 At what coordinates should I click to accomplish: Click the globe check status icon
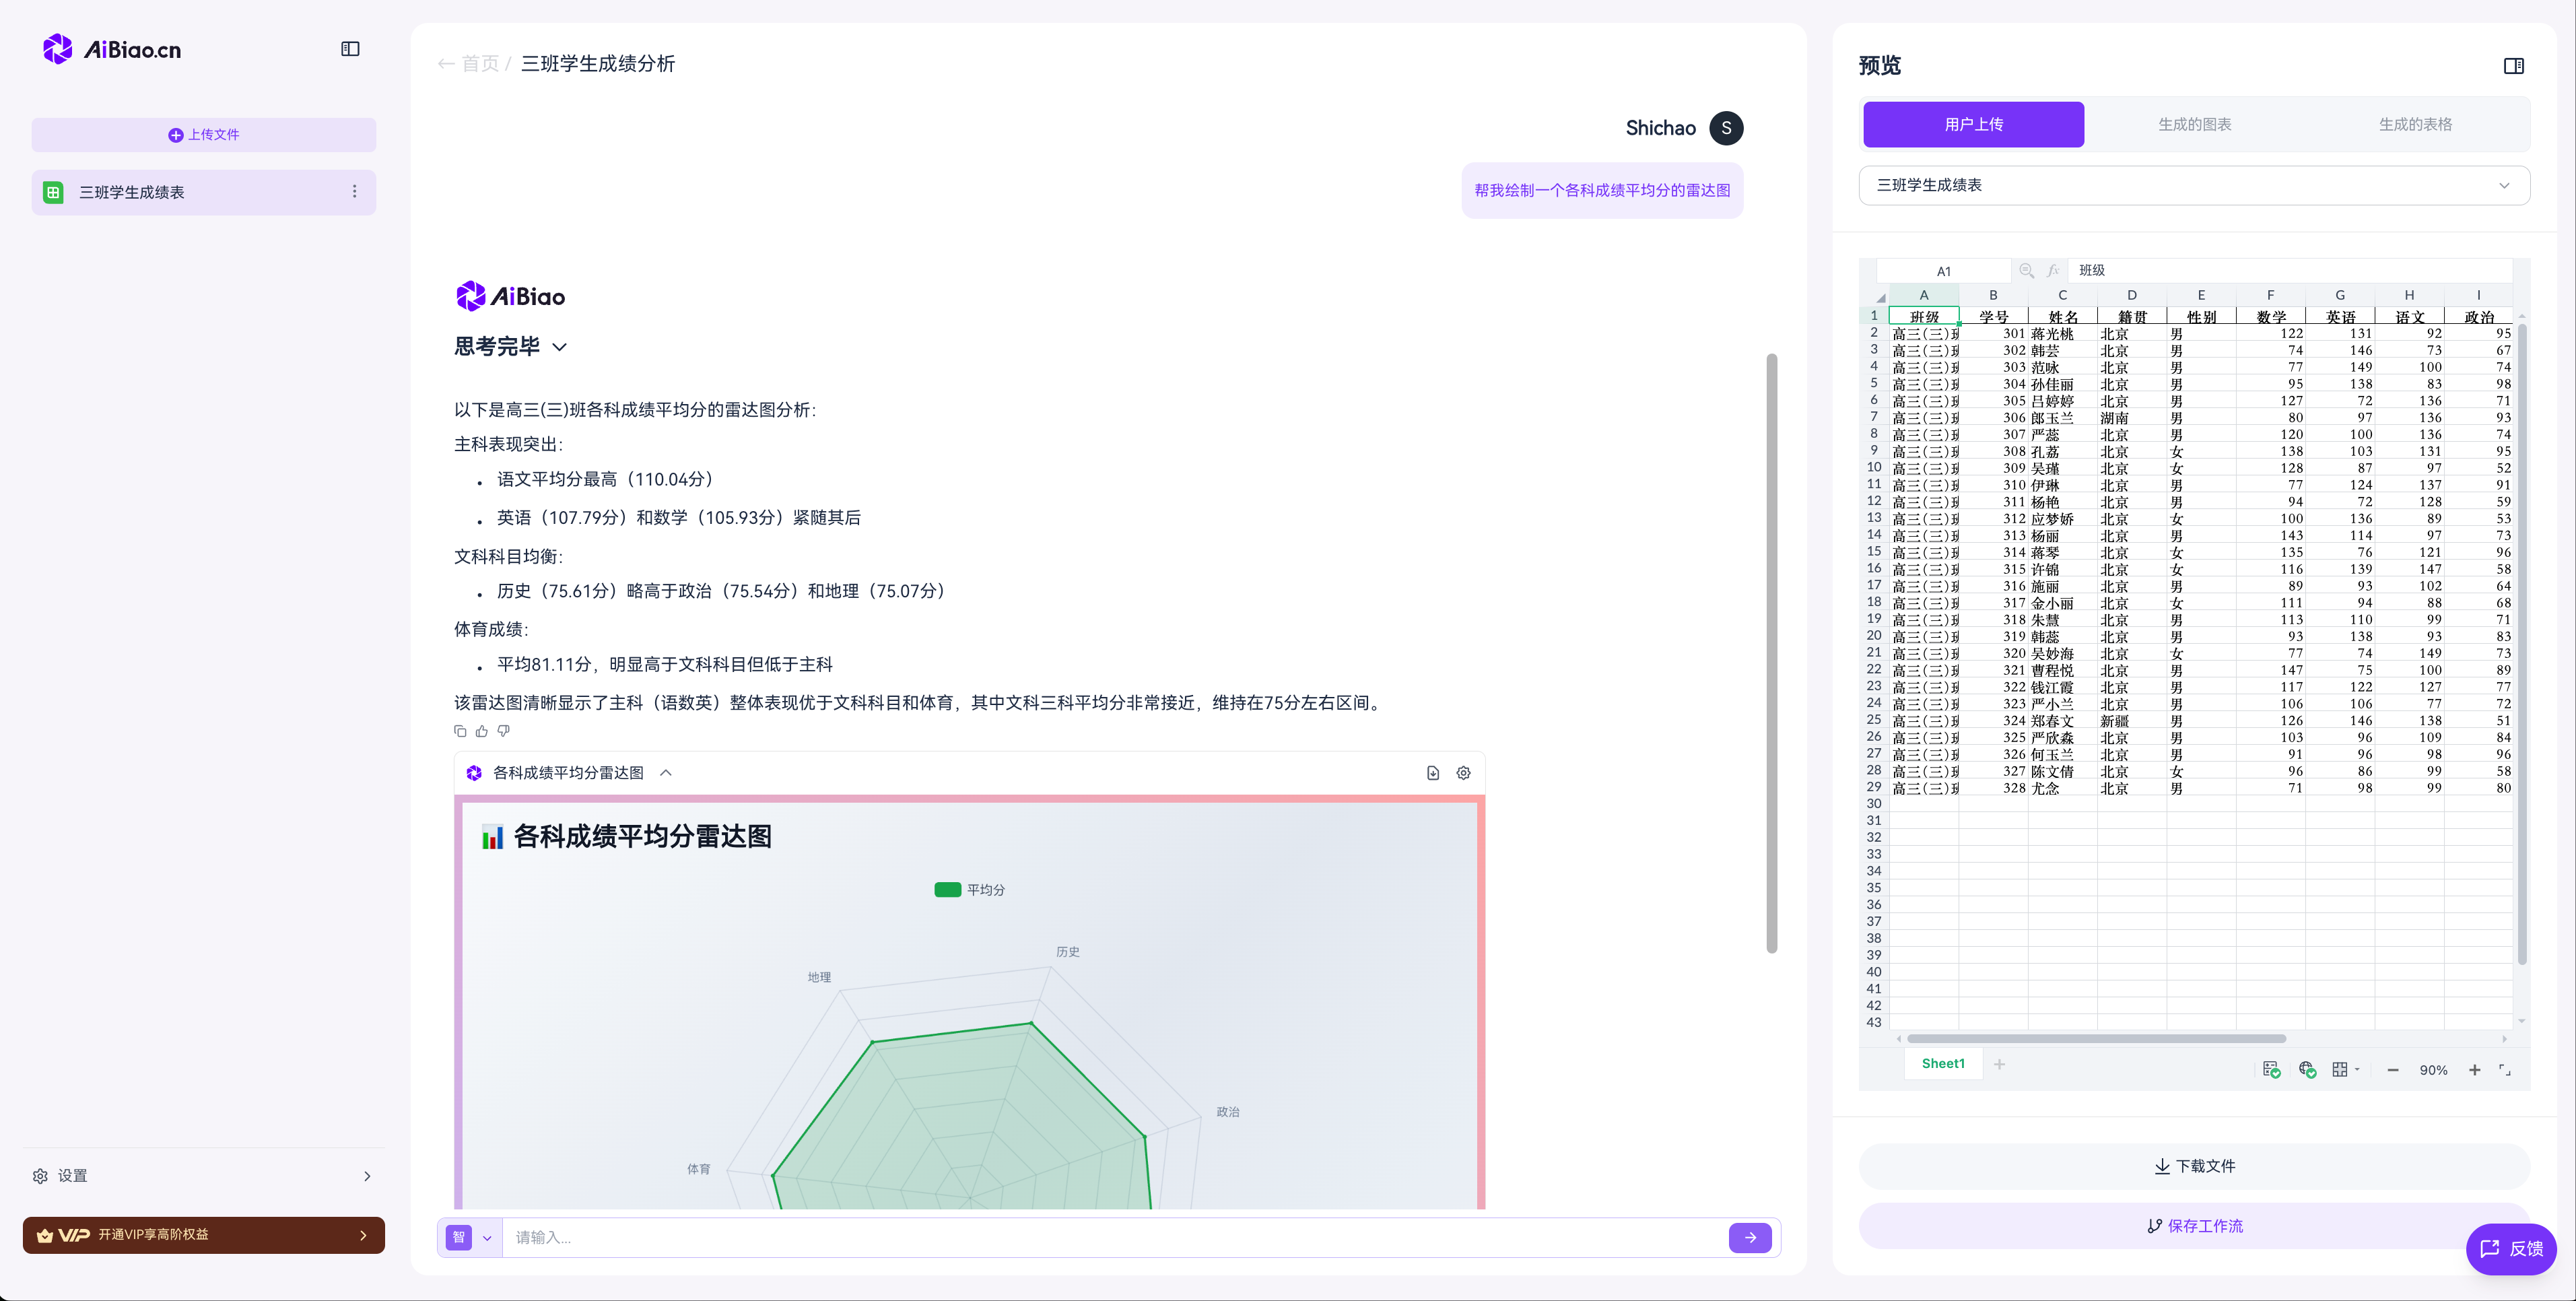point(2307,1070)
